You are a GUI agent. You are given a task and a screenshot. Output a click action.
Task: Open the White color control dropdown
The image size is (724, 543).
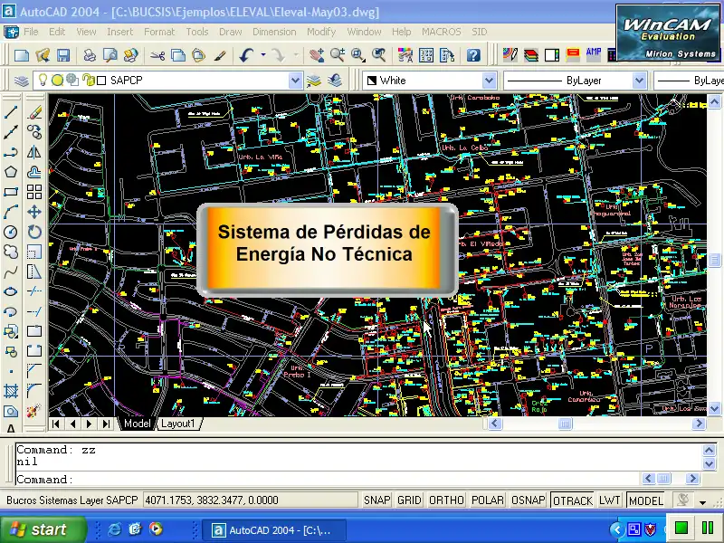(x=489, y=81)
